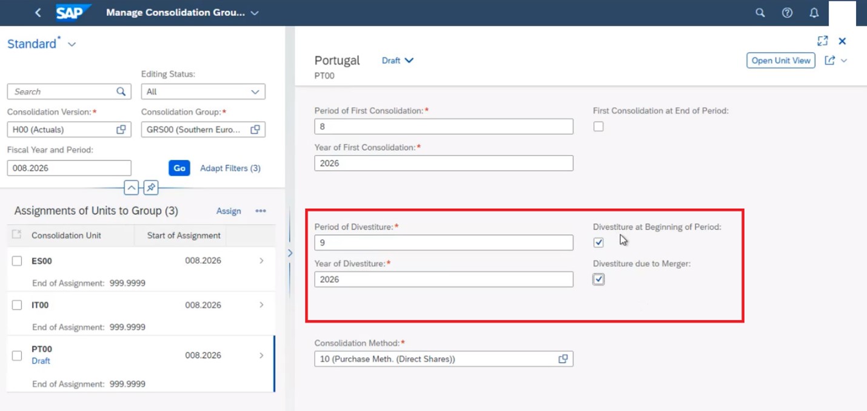Expand the share options arrow
This screenshot has height=411, width=867.
844,61
